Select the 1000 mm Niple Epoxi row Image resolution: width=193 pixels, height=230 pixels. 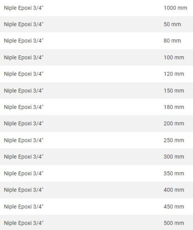pos(96,8)
